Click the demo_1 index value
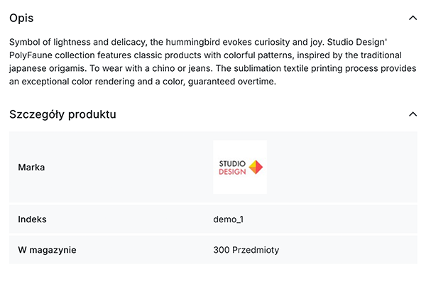Viewport: 426px width, 284px height. 229,219
